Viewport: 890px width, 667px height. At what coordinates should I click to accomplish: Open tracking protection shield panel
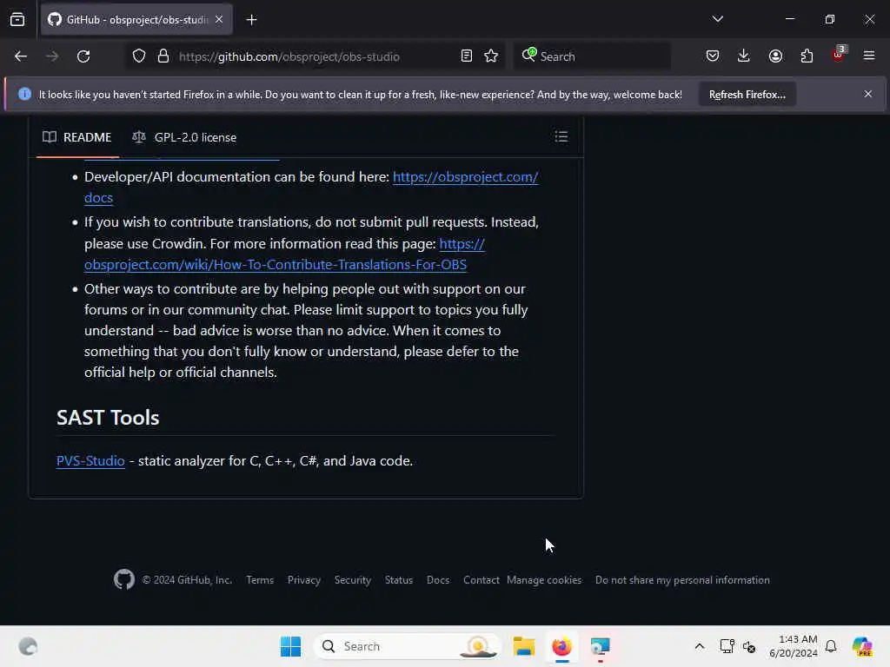pos(139,56)
